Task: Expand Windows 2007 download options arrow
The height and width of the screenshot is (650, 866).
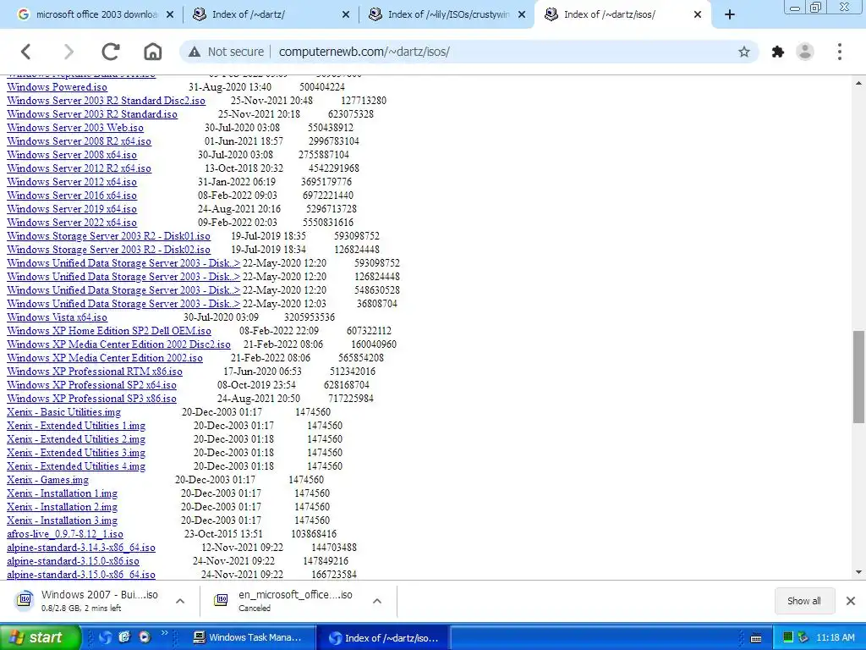Action: click(x=180, y=601)
